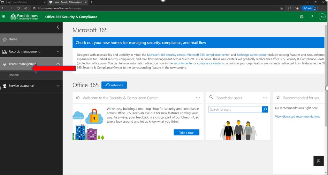This screenshot has height=175, width=328.
Task: Close the www.office.com tab
Action: pos(45,2)
